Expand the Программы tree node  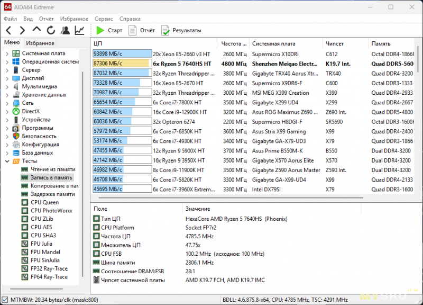pos(7,128)
